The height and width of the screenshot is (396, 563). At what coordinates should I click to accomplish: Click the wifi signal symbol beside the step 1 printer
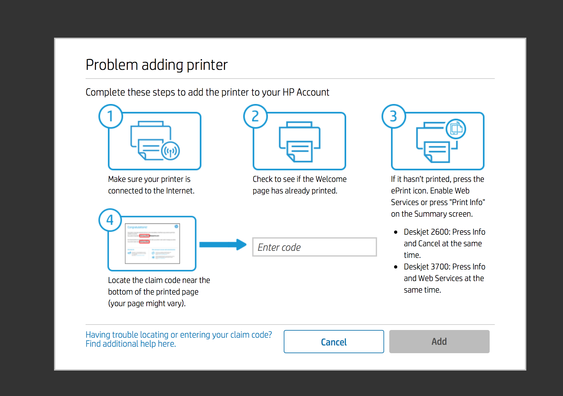[x=171, y=151]
